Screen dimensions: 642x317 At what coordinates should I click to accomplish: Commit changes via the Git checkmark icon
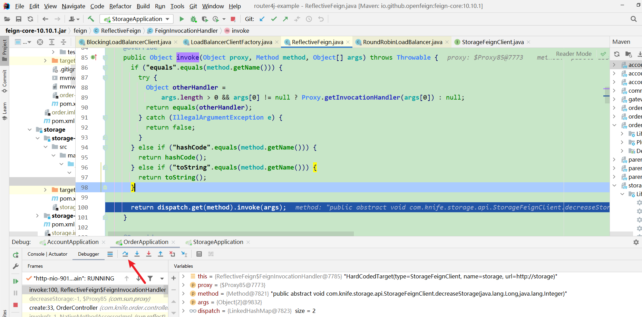(274, 19)
